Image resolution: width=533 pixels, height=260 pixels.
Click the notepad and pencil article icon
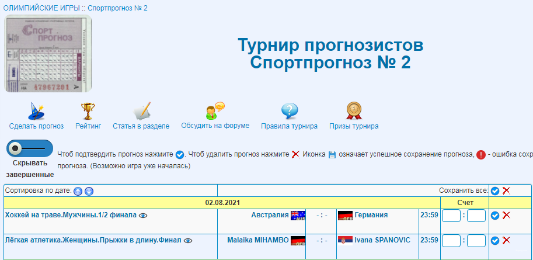(141, 111)
